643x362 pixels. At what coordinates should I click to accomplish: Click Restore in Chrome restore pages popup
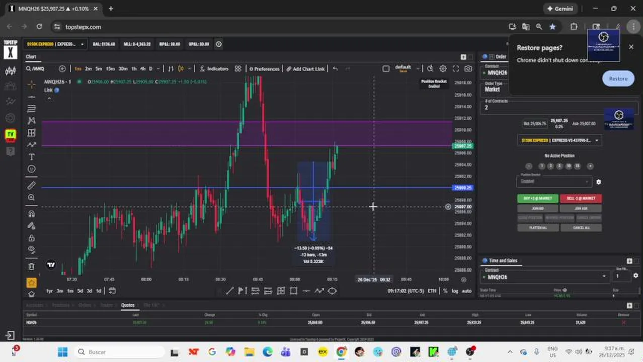[x=618, y=79]
